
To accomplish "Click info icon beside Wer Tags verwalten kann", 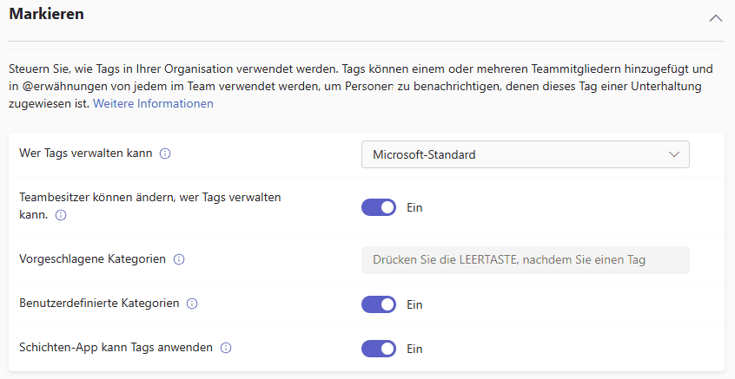I will tap(165, 154).
